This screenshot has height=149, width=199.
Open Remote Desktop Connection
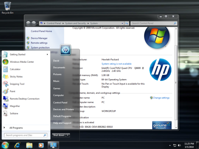(x=25, y=99)
